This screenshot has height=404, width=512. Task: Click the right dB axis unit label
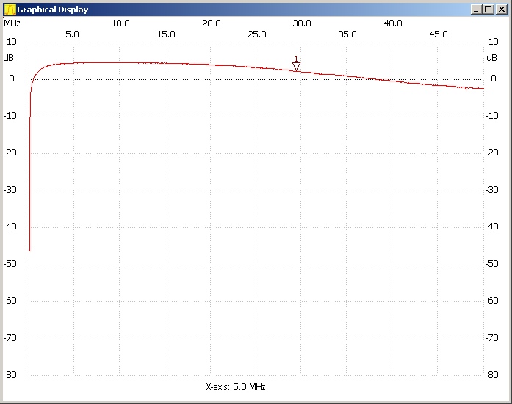(491, 57)
